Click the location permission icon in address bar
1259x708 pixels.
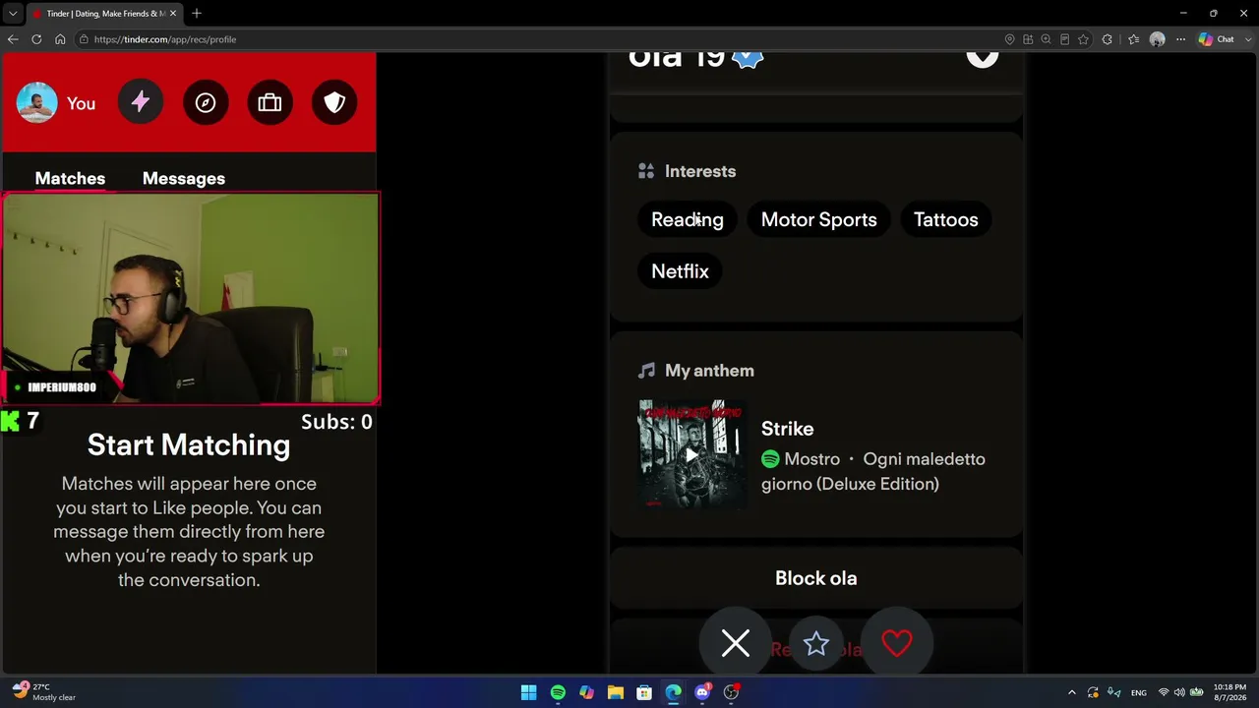click(1009, 39)
